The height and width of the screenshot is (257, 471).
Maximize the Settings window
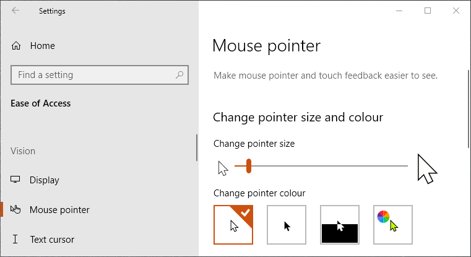[x=427, y=11]
